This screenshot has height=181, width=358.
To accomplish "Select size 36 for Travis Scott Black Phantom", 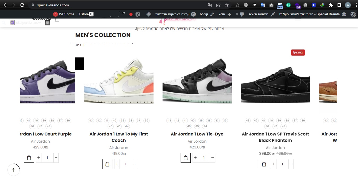I will click(x=303, y=121).
